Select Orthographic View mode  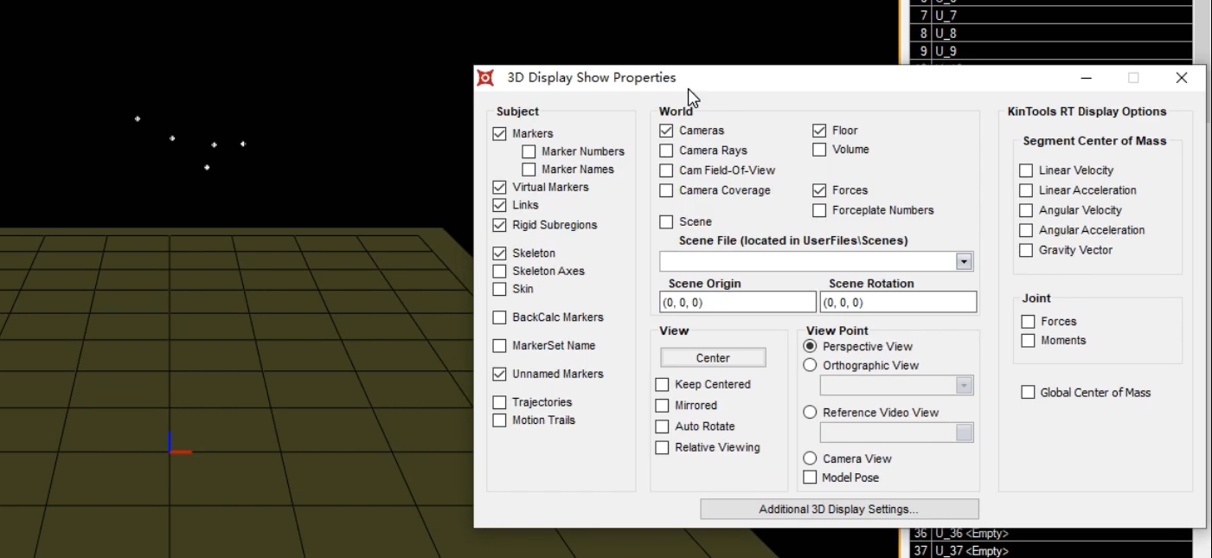pos(810,364)
